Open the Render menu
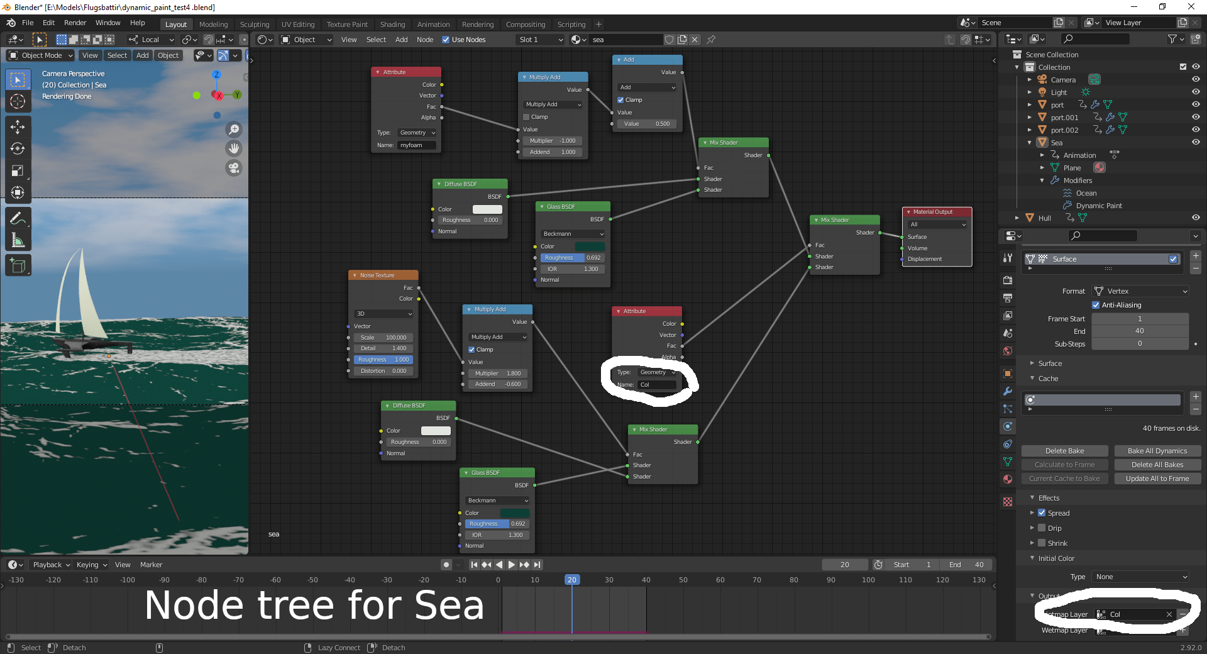This screenshot has height=654, width=1207. pyautogui.click(x=75, y=23)
